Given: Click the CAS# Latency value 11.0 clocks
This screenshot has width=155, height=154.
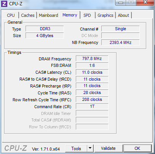Looking at the screenshot, I should (92, 72).
